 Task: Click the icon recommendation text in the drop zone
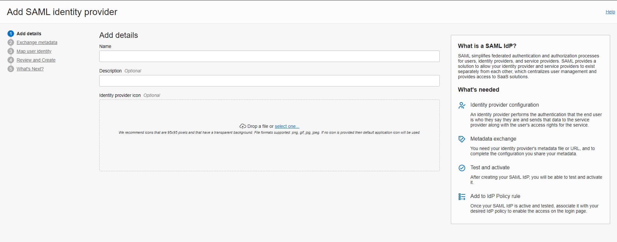269,132
